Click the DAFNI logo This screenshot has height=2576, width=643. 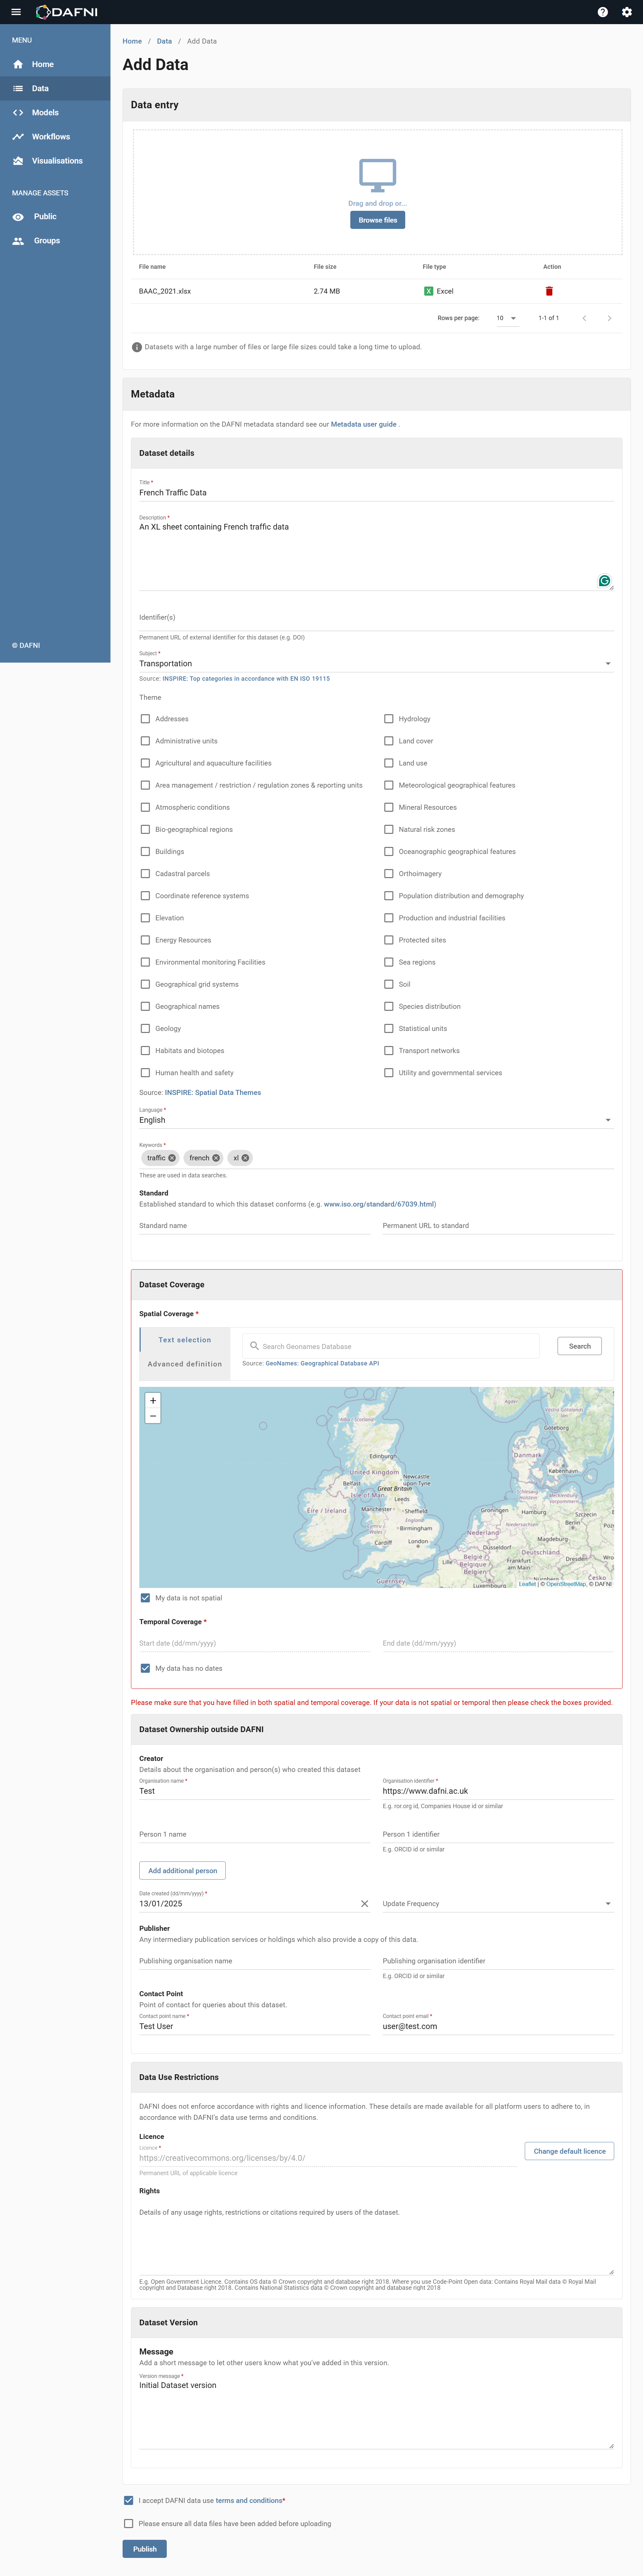pos(67,12)
